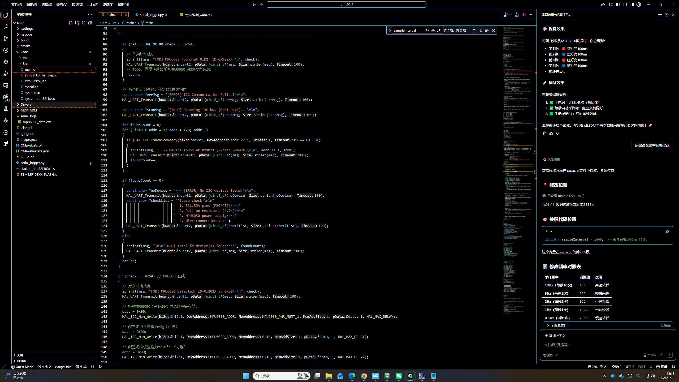This screenshot has width=679, height=382.
Task: Open the 终端(T) menu
Action: click(108, 5)
